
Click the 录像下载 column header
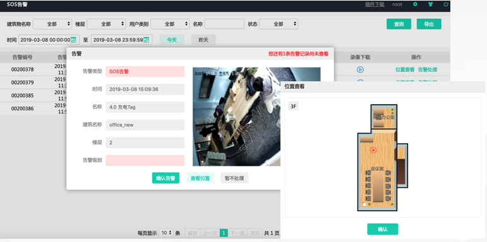360,57
